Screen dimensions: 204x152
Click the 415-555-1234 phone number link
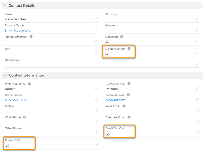point(16,100)
